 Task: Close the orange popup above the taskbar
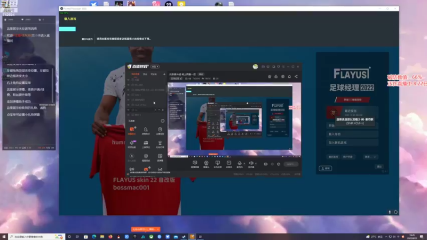157,229
